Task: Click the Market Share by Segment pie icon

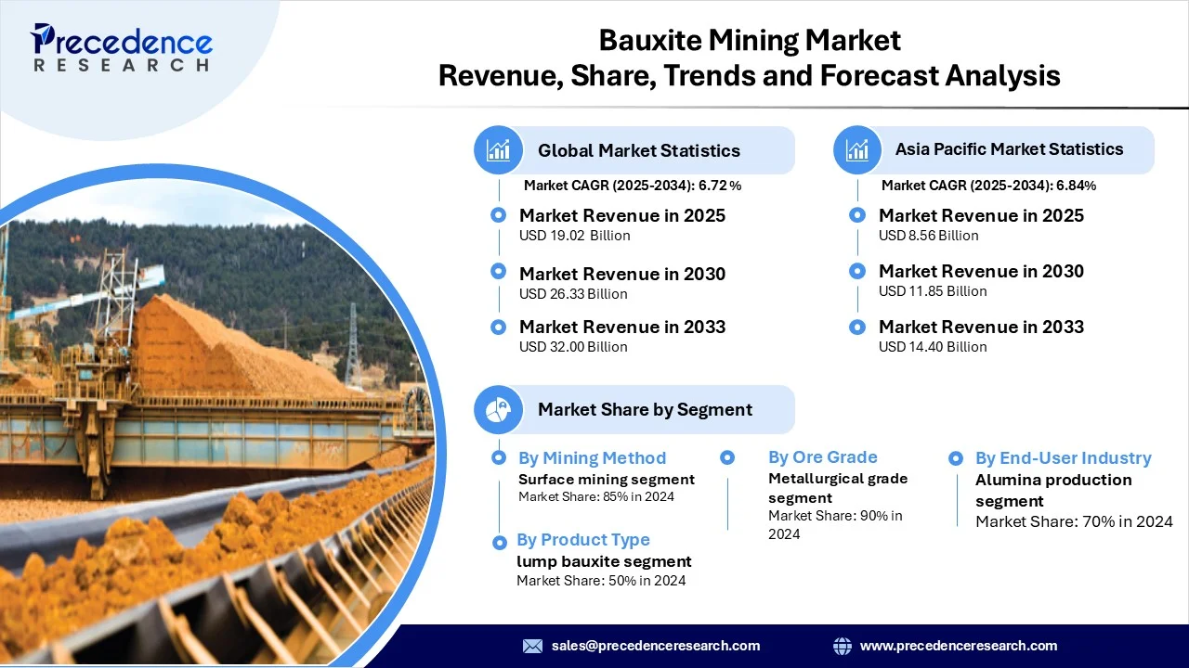Action: point(499,409)
